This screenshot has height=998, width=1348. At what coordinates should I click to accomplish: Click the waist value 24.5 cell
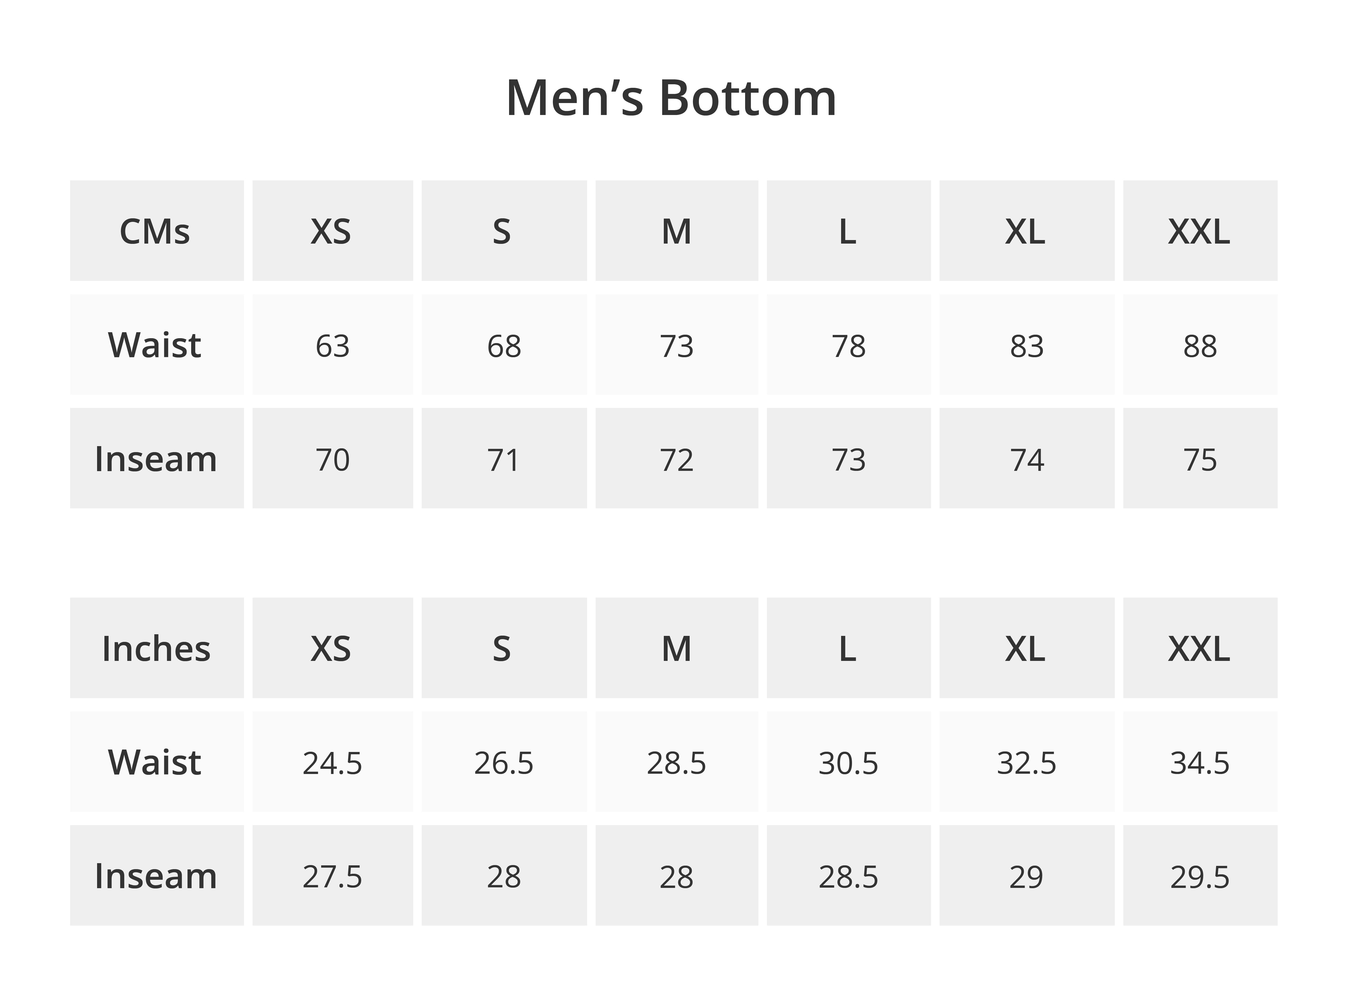click(x=332, y=762)
